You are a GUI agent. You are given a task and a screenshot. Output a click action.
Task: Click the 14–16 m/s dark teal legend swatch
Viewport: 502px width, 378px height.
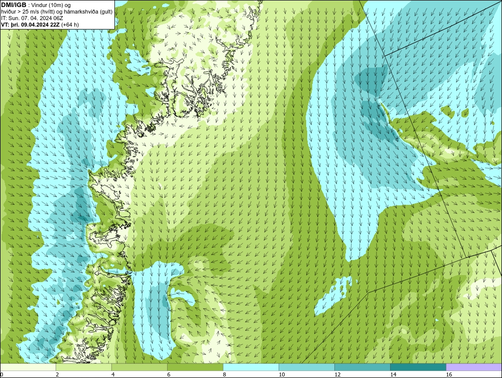[x=418, y=367]
